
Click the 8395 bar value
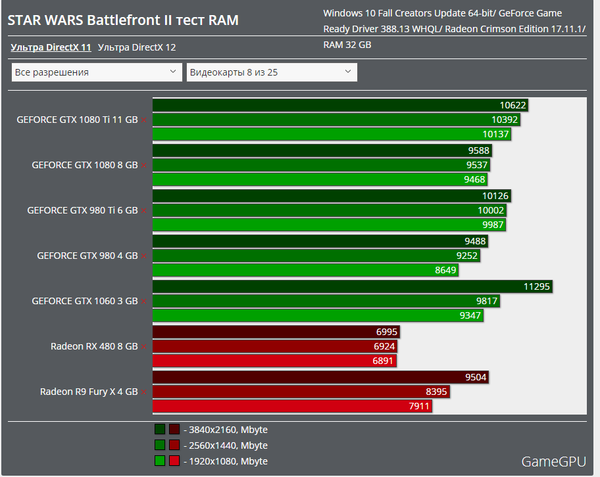(x=436, y=392)
